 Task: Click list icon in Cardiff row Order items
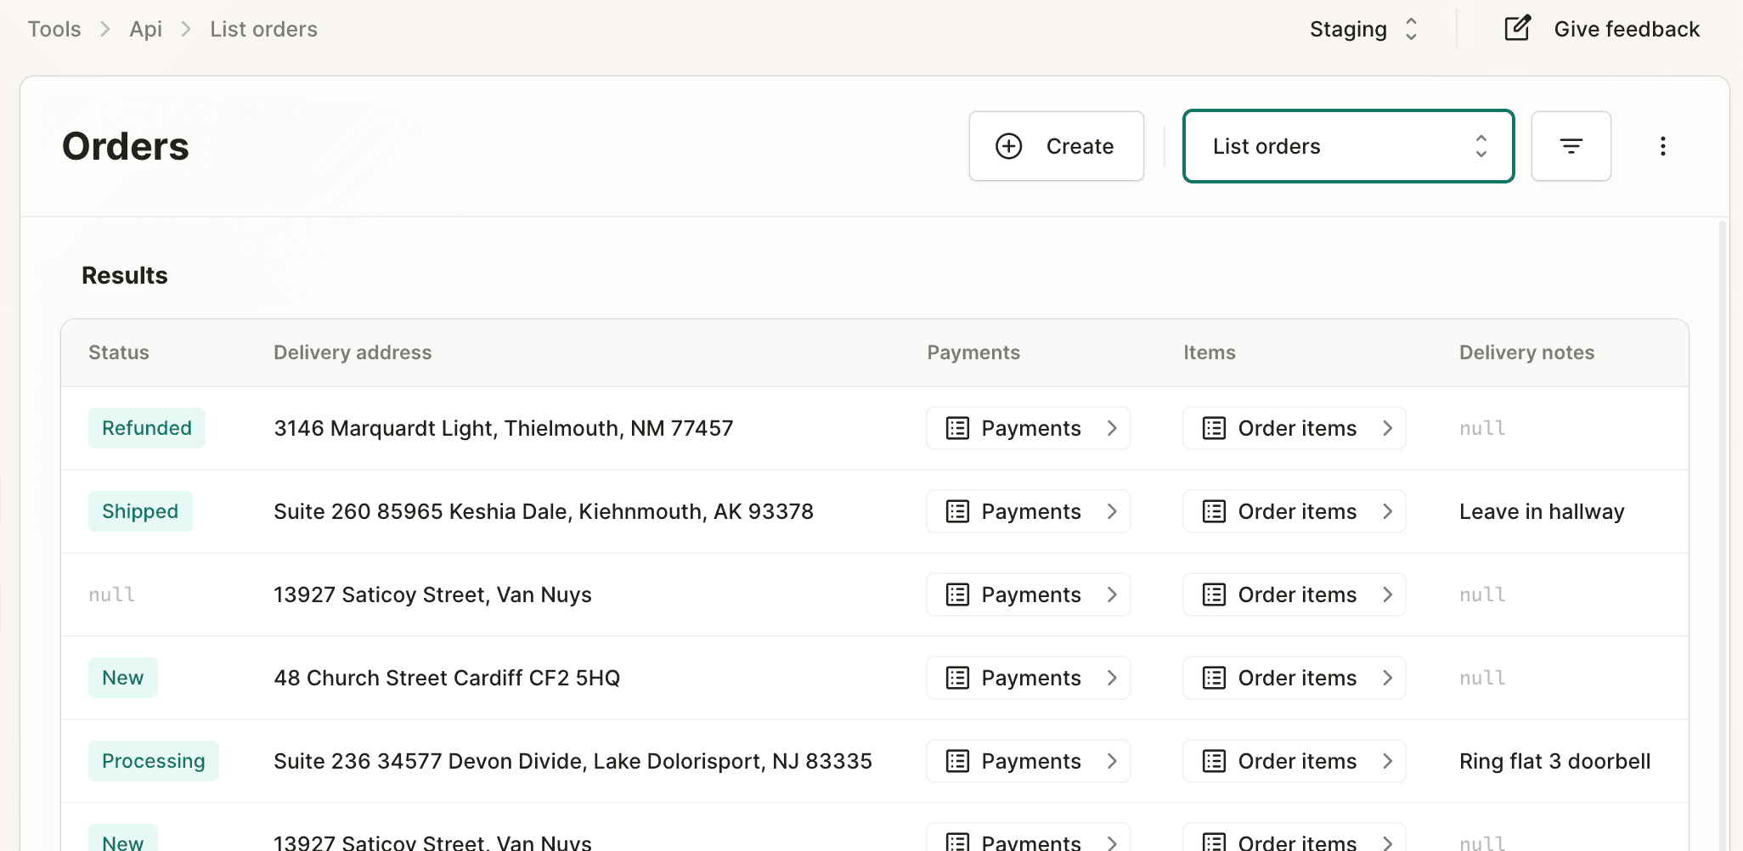1214,678
